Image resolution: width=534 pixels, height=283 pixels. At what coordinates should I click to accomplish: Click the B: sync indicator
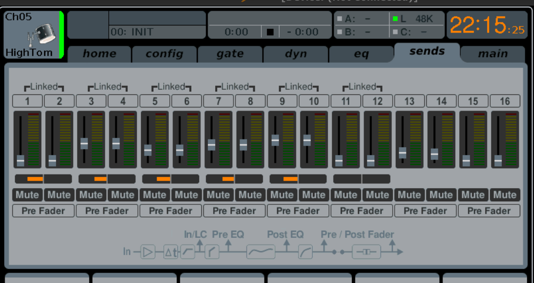pos(340,32)
